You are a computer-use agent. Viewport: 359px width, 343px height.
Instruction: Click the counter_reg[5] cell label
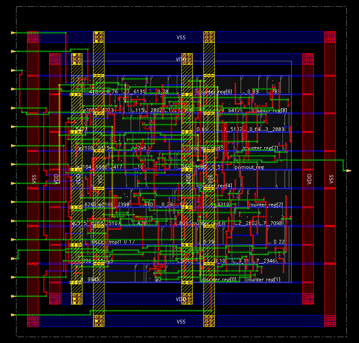207,148
